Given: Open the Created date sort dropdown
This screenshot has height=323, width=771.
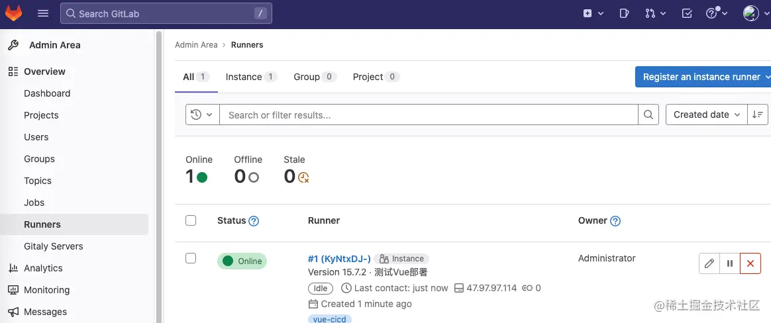Looking at the screenshot, I should tap(706, 115).
